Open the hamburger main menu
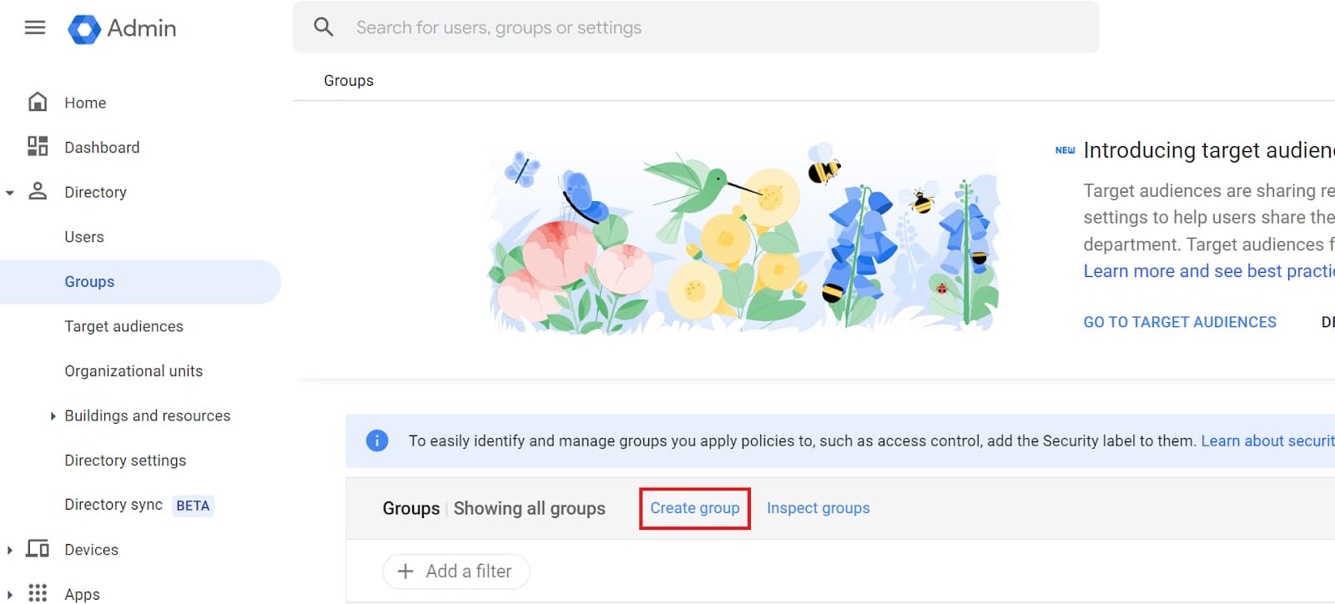 pos(35,28)
